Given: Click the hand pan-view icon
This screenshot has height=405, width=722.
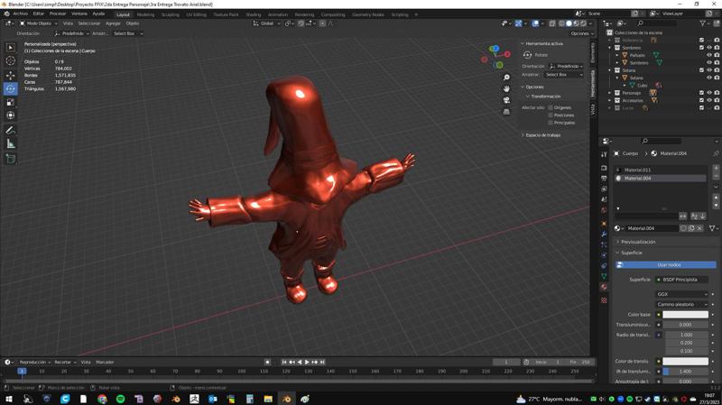Looking at the screenshot, I should coord(506,88).
